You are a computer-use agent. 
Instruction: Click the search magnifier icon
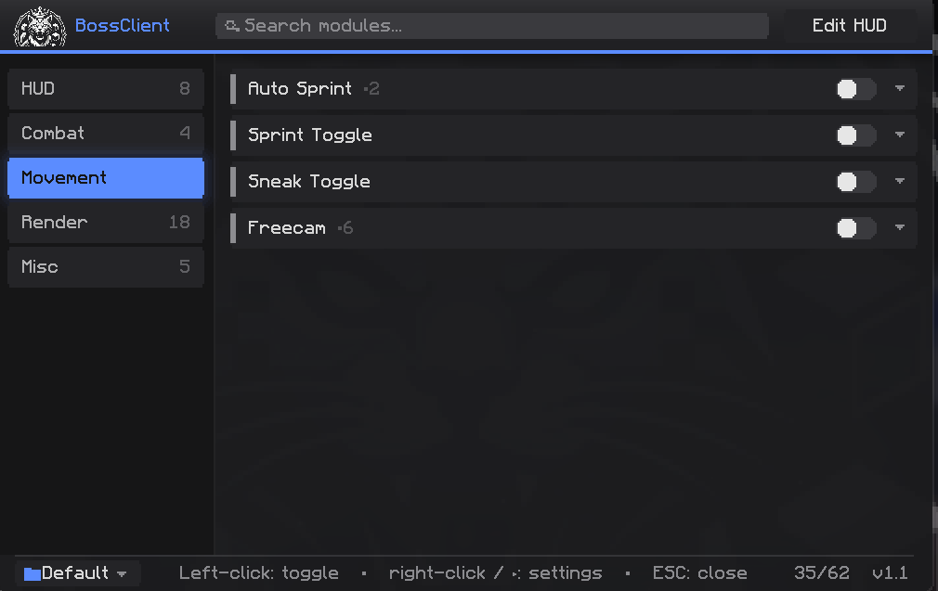click(x=232, y=26)
